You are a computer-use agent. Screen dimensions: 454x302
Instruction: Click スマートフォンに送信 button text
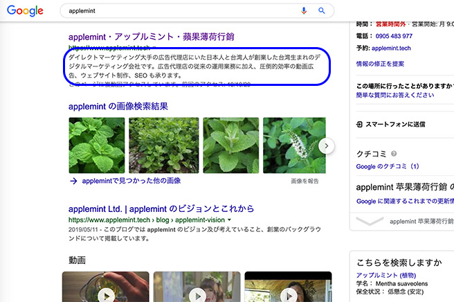pyautogui.click(x=395, y=125)
